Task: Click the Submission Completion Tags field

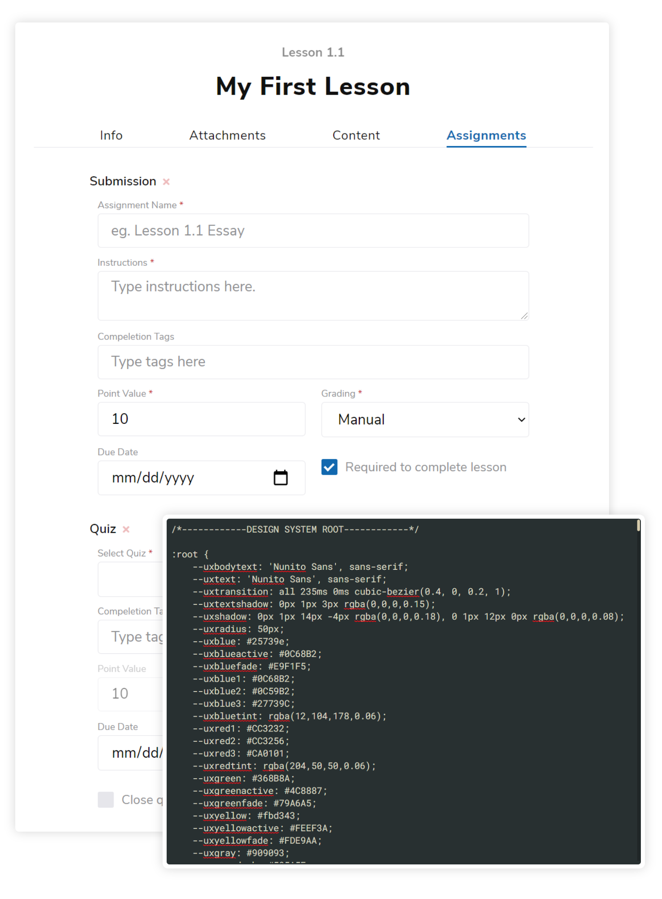Action: (x=313, y=362)
